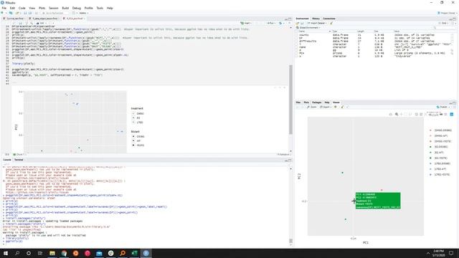Switch to the History tab
Screen dimensions: 459x258
316,19
